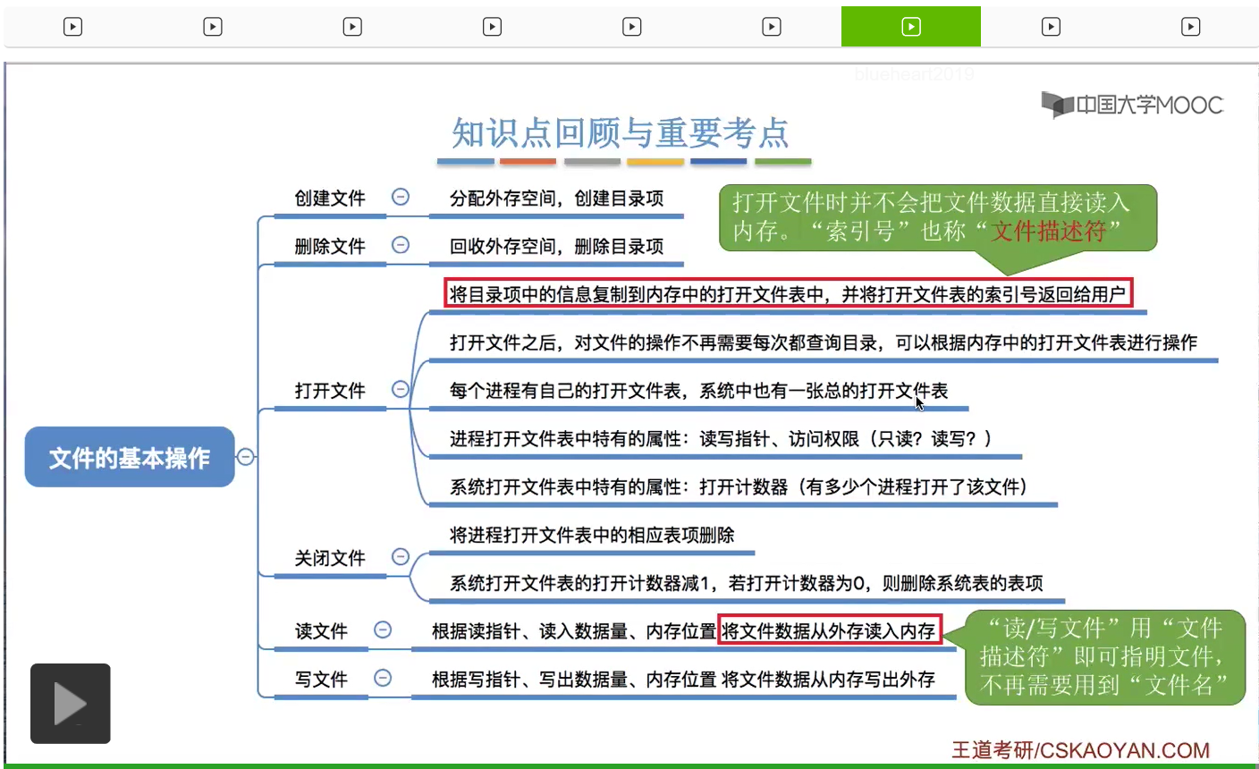Open the first video segment tab

pyautogui.click(x=73, y=27)
